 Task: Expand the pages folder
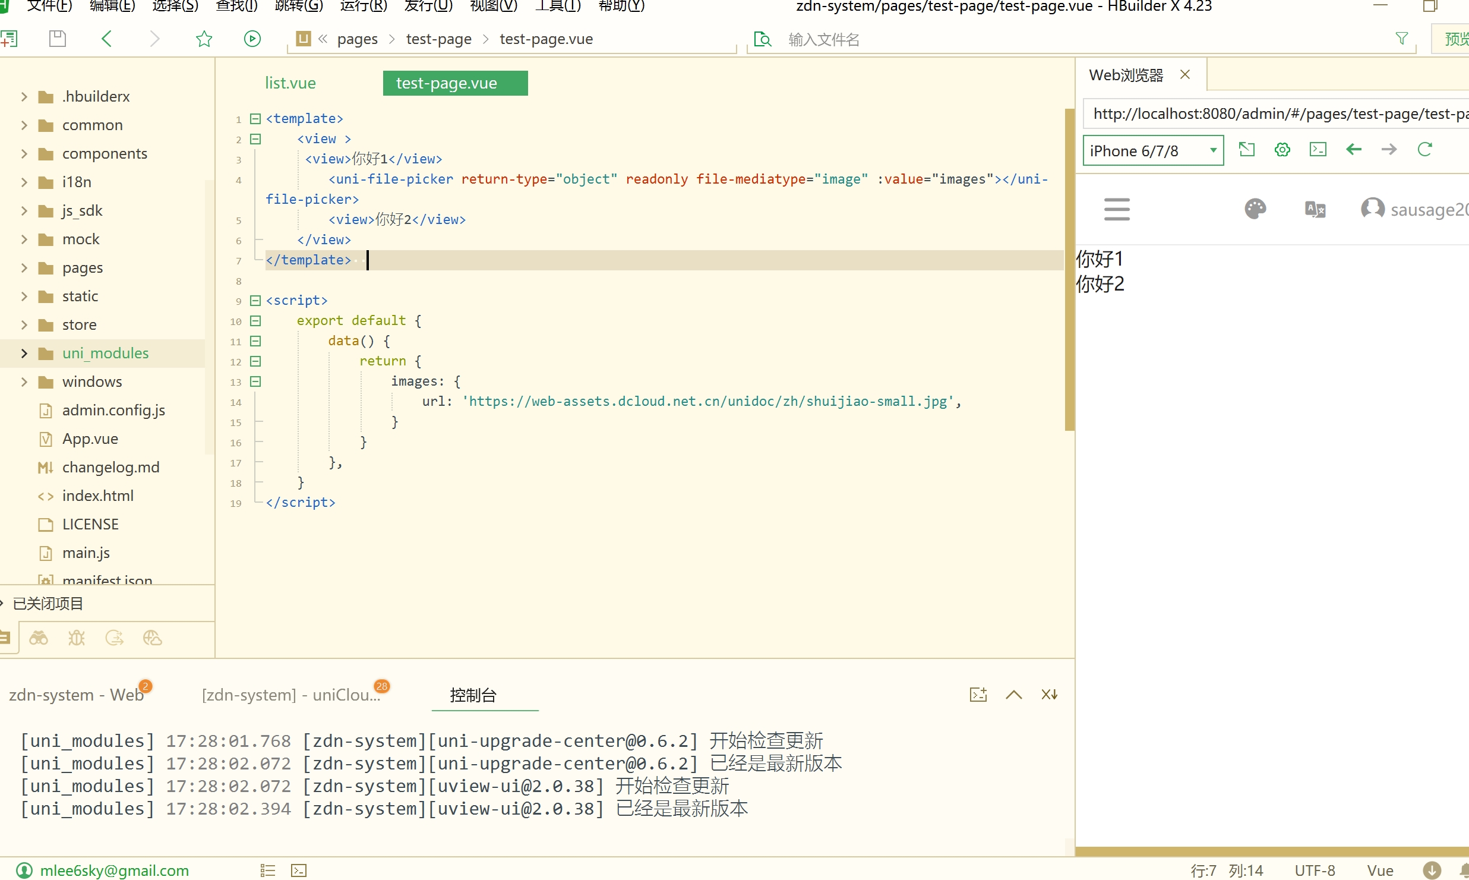(24, 268)
